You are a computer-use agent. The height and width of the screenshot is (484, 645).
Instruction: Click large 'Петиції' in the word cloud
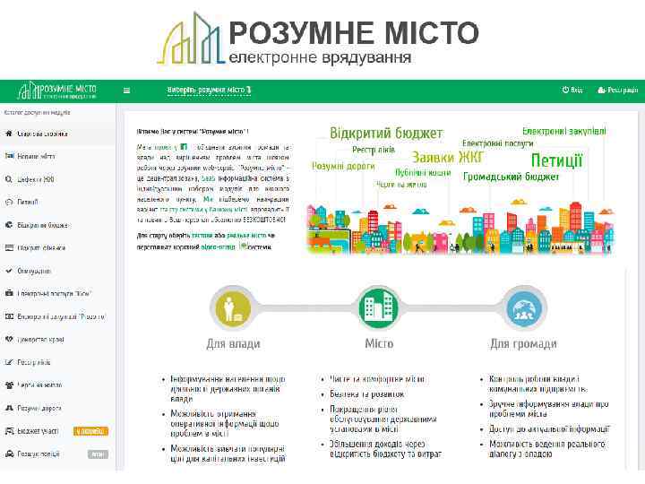click(x=557, y=160)
